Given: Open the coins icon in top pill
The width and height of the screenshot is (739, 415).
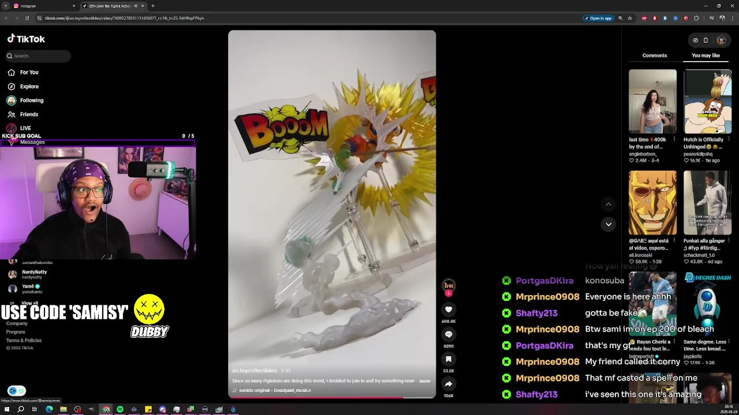Looking at the screenshot, I should point(695,40).
